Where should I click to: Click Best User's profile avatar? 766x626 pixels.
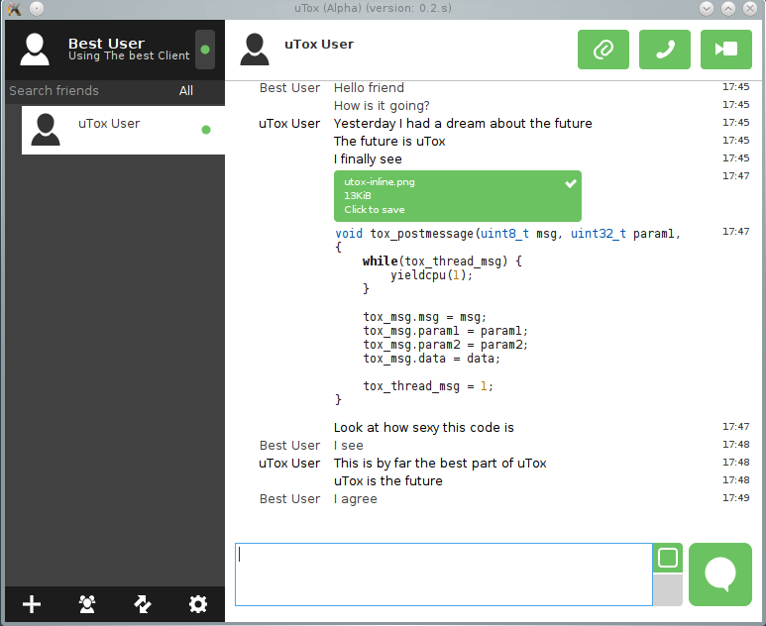(35, 50)
